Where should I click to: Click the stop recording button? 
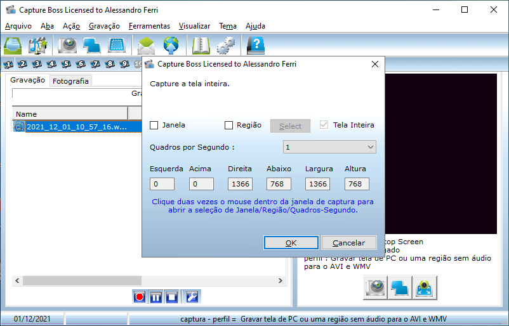[172, 297]
